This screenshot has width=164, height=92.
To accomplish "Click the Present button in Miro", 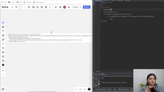I will (76, 7).
